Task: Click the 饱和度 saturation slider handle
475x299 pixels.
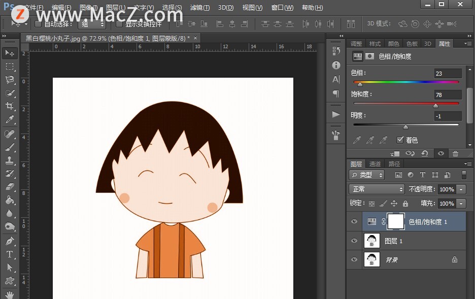Action: pyautogui.click(x=435, y=106)
